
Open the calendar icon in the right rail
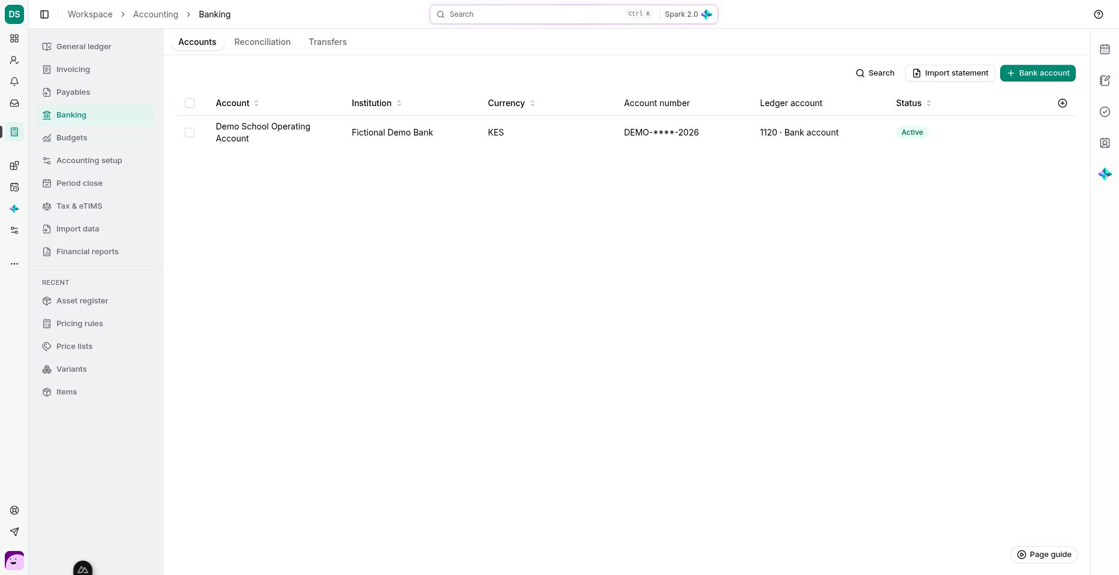(1105, 49)
